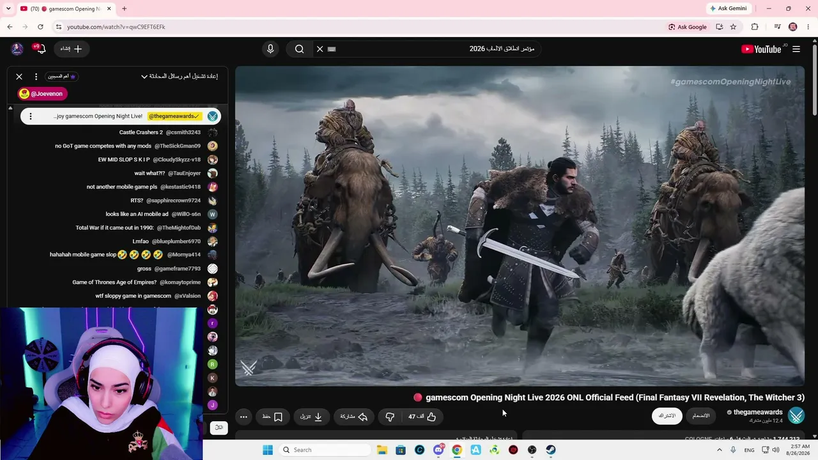Open the YouTube hamburger guide menu
The width and height of the screenshot is (818, 460).
pos(796,49)
